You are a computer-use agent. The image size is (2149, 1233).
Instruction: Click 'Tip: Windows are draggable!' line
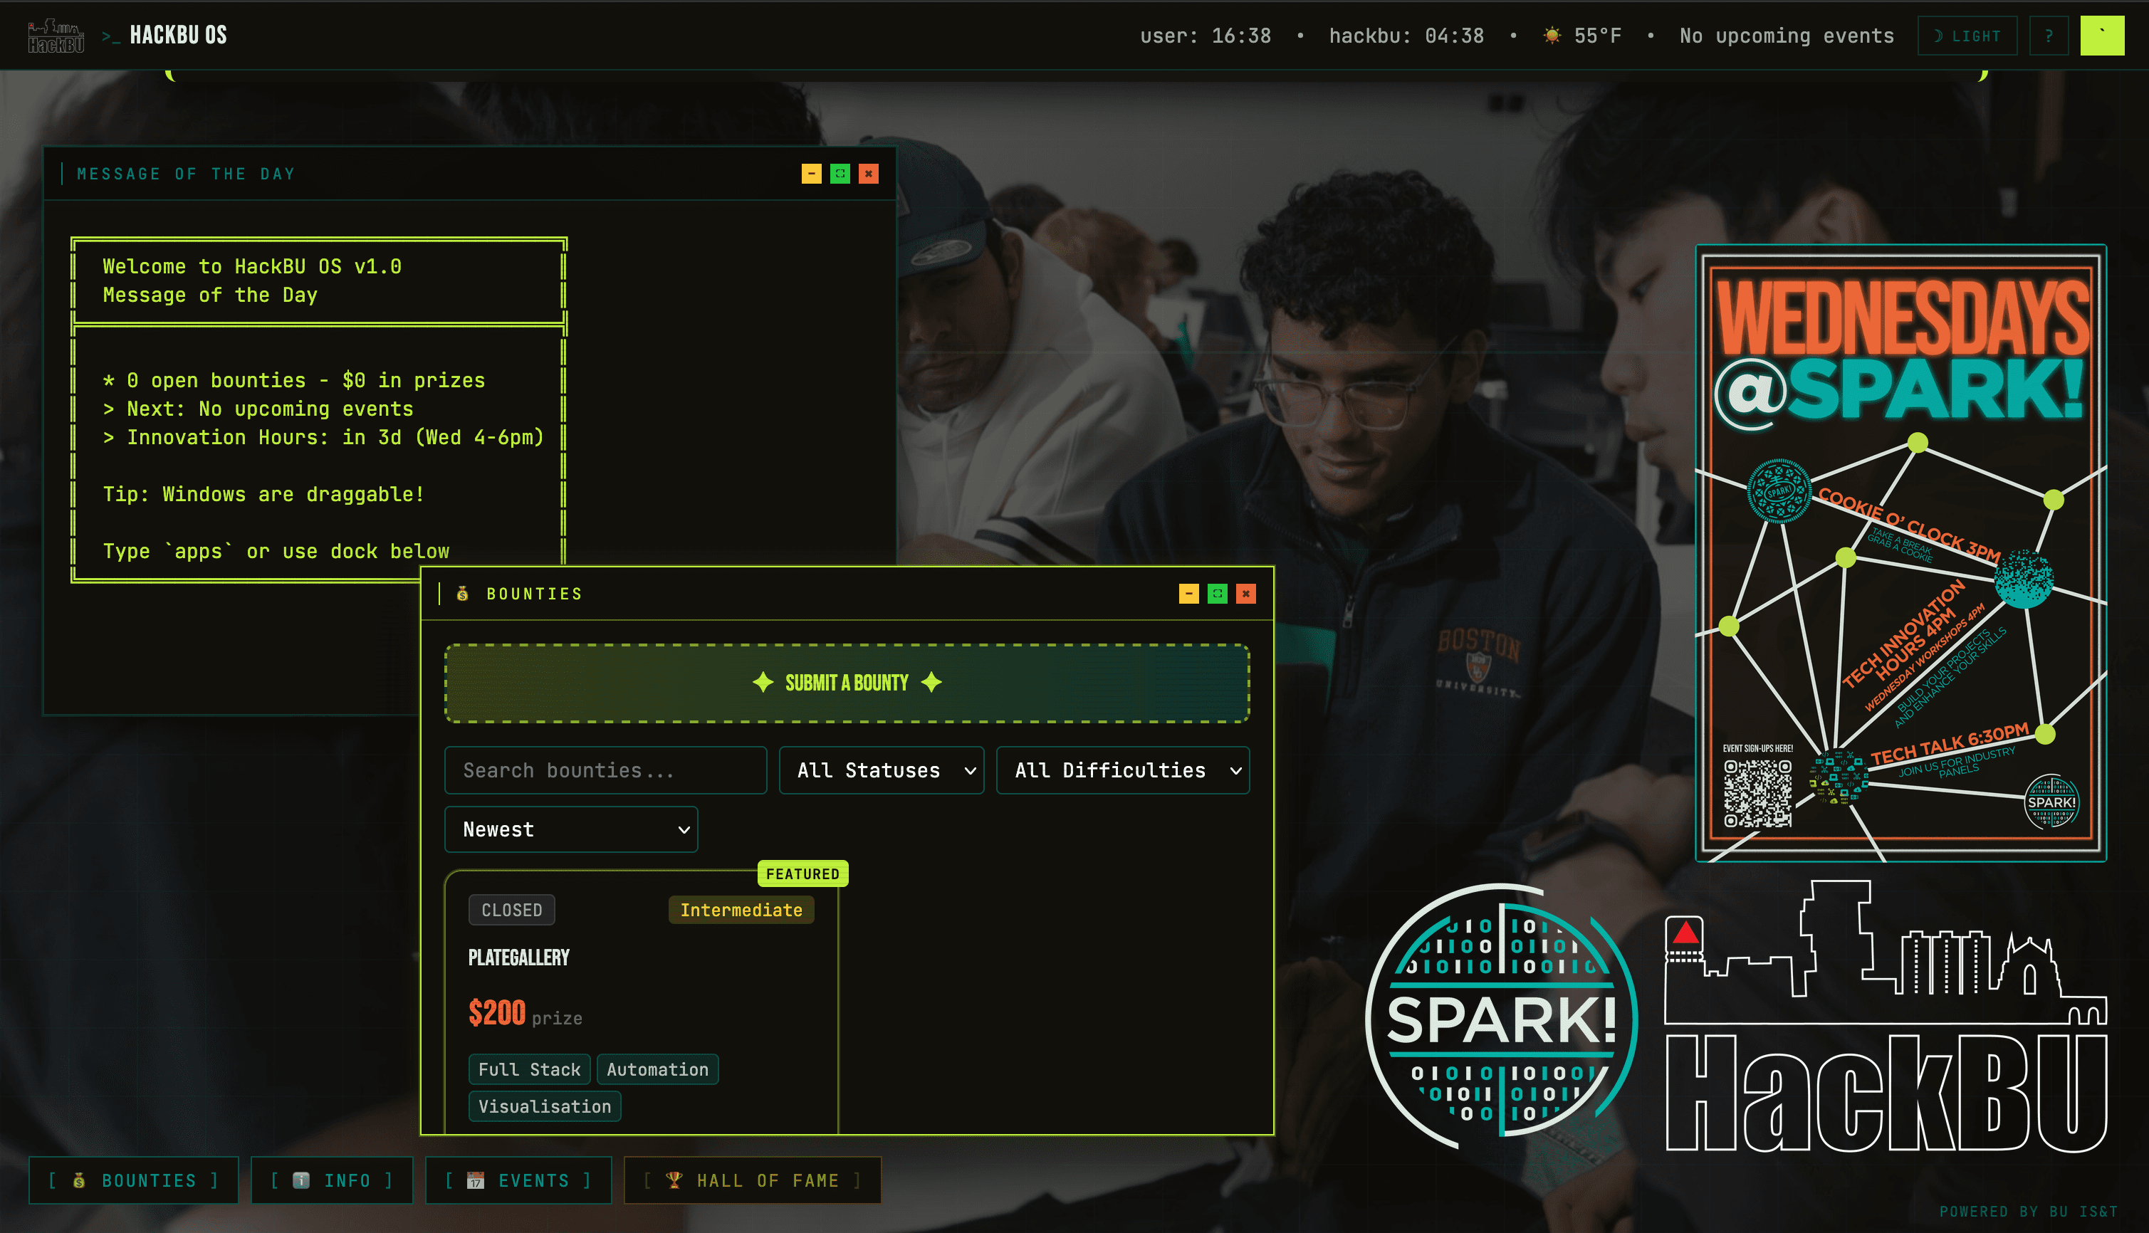pyautogui.click(x=263, y=495)
